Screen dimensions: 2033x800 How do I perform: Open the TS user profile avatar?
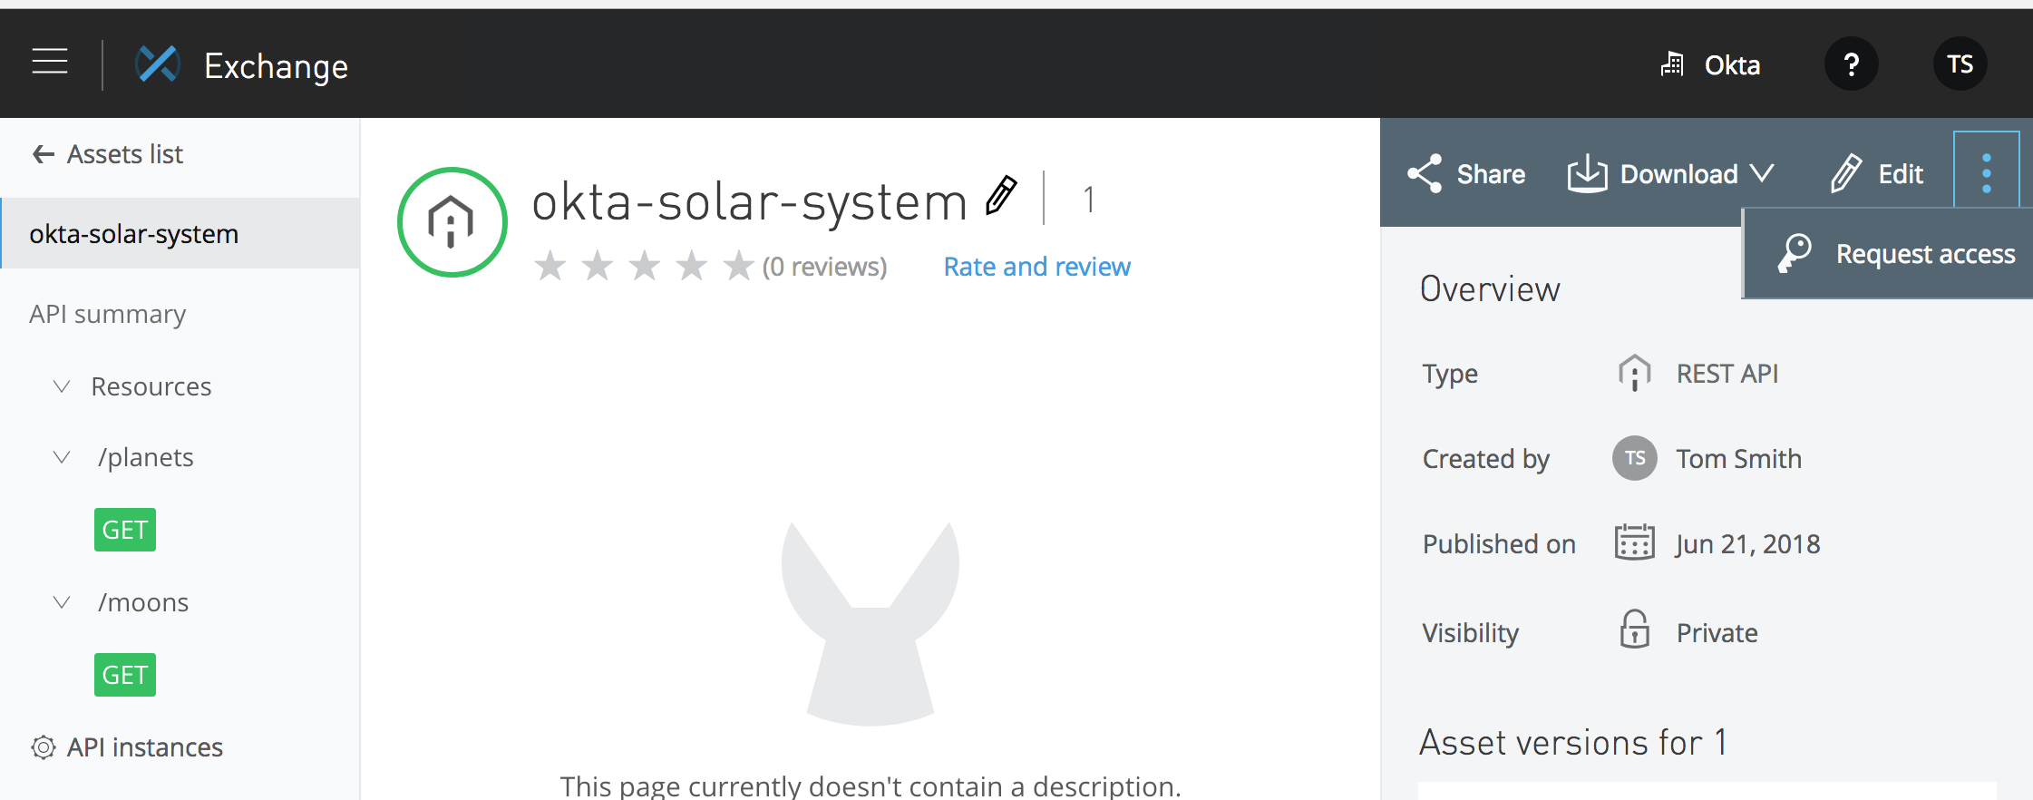[1960, 64]
